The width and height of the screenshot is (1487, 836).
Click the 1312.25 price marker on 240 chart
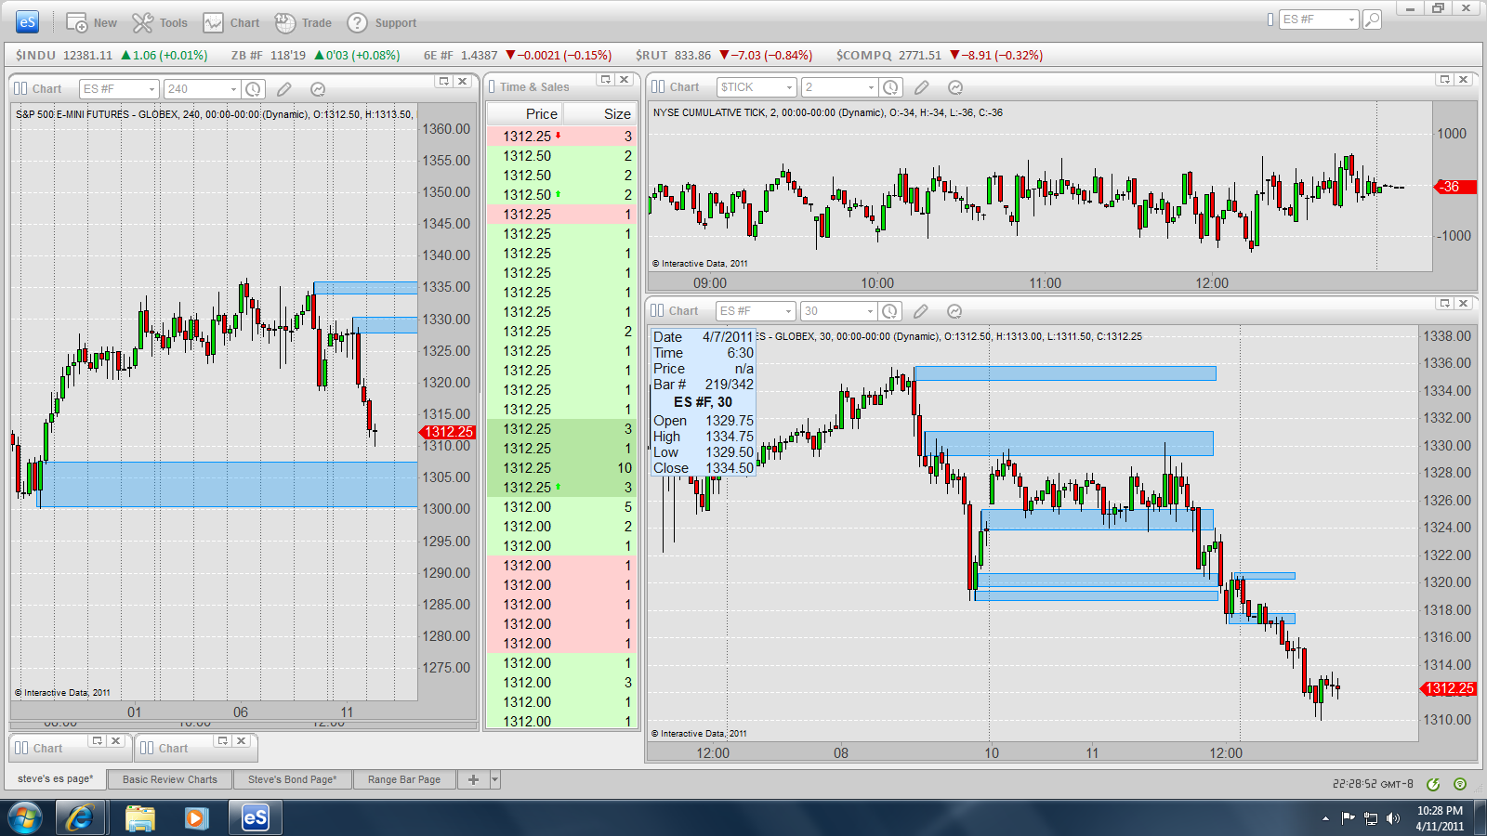point(447,432)
